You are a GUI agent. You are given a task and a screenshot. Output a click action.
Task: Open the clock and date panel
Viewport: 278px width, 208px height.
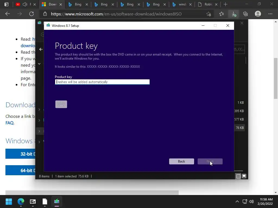click(x=265, y=201)
